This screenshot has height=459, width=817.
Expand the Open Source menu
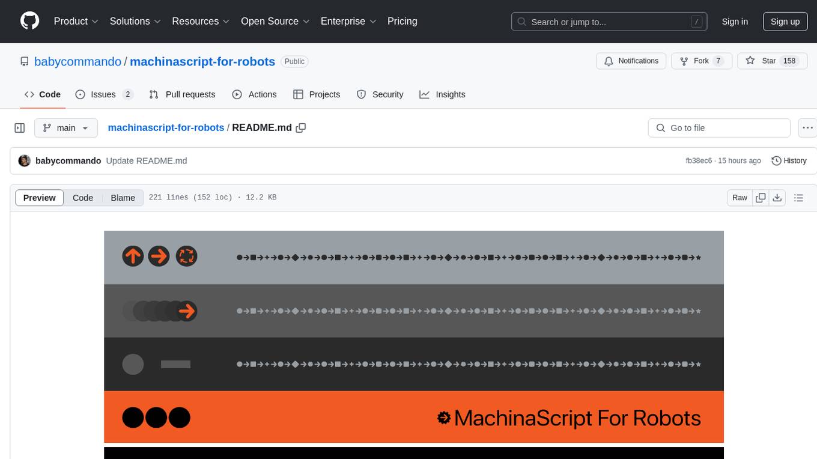275,21
